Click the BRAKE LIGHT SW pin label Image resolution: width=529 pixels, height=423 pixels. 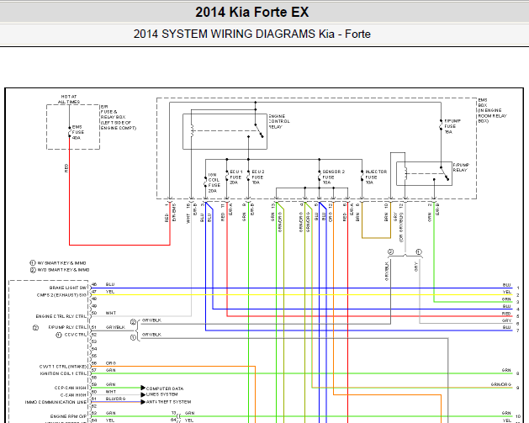point(68,288)
